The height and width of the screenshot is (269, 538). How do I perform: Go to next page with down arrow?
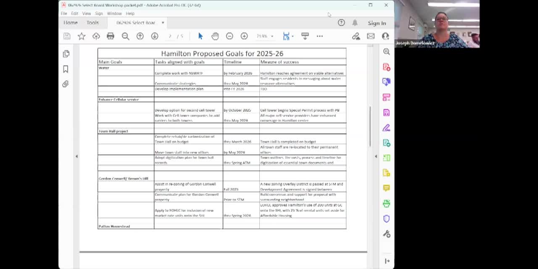coord(155,36)
